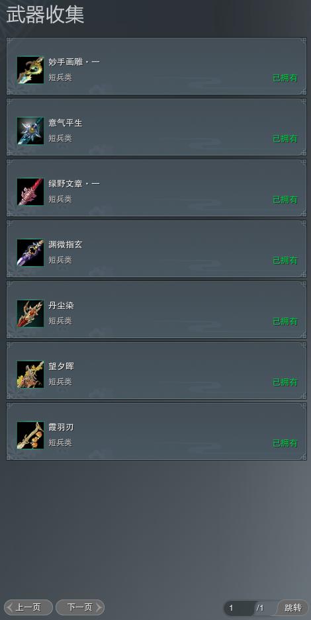Screen dimensions: 311x620
Task: Click the 短兵类 label under 霞羽刃
Action: coord(60,443)
